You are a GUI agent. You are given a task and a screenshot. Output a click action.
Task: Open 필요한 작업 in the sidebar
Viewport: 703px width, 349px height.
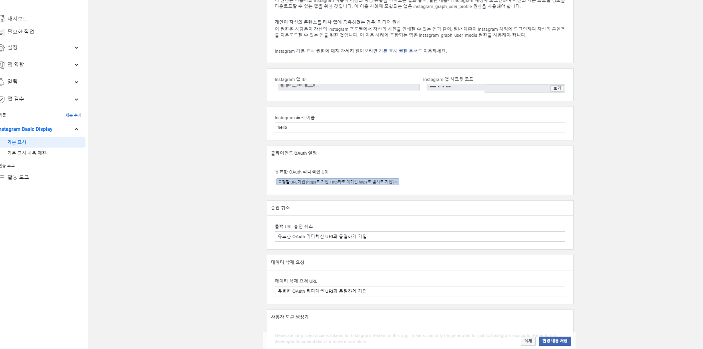tap(21, 32)
